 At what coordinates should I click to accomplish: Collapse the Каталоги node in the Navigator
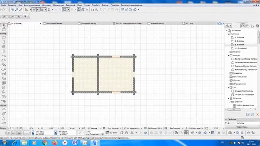pyautogui.click(x=228, y=98)
